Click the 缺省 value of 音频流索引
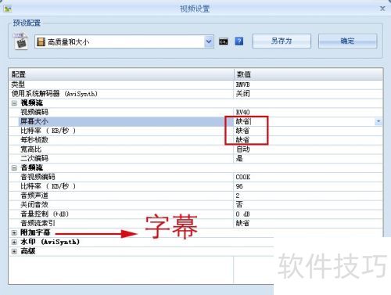391x295 pixels. click(x=242, y=223)
